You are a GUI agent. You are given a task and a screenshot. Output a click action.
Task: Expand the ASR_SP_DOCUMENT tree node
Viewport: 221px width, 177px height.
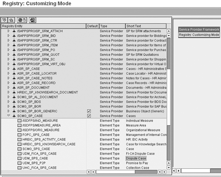[x=9, y=88]
